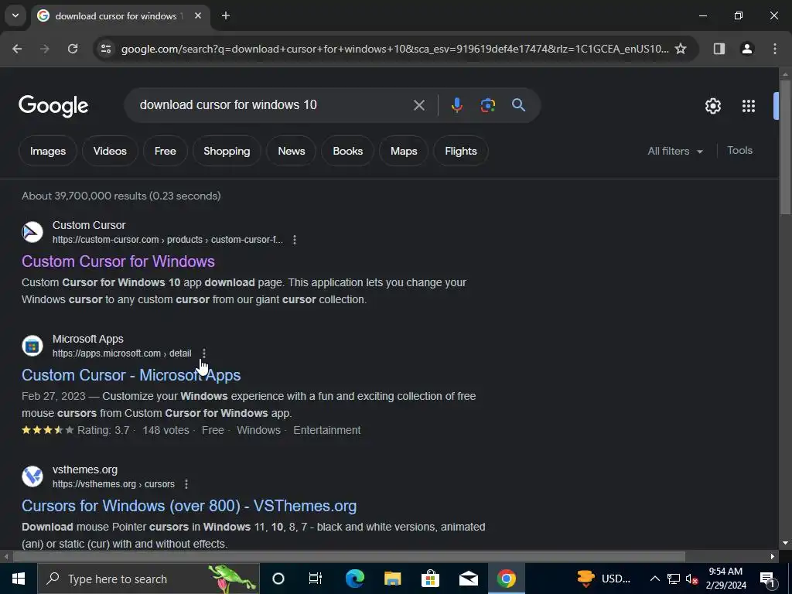Open Microsoft Store from taskbar

430,579
